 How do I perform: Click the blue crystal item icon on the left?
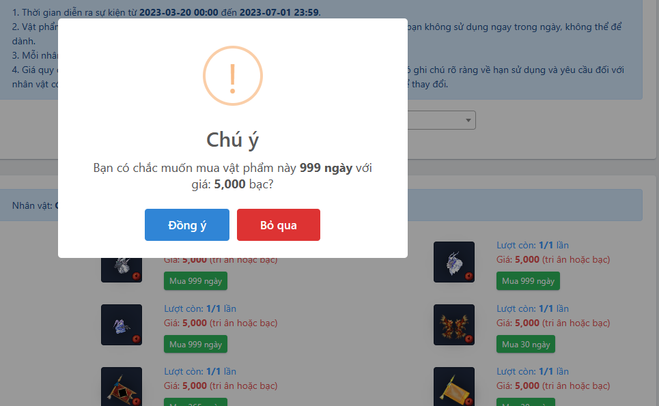(x=122, y=325)
